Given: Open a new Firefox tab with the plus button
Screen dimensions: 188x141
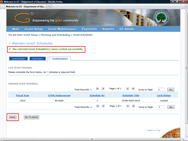Looking at the screenshot, I should [x=49, y=6].
